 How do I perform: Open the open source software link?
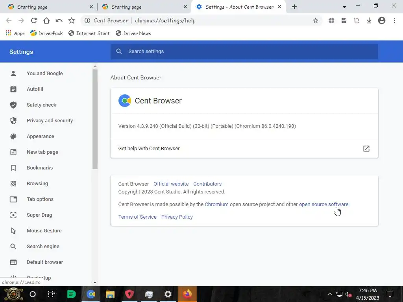click(324, 204)
